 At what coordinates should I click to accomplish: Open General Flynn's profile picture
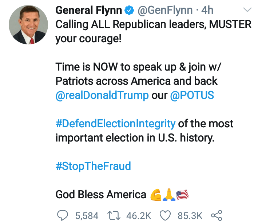tap(27, 25)
